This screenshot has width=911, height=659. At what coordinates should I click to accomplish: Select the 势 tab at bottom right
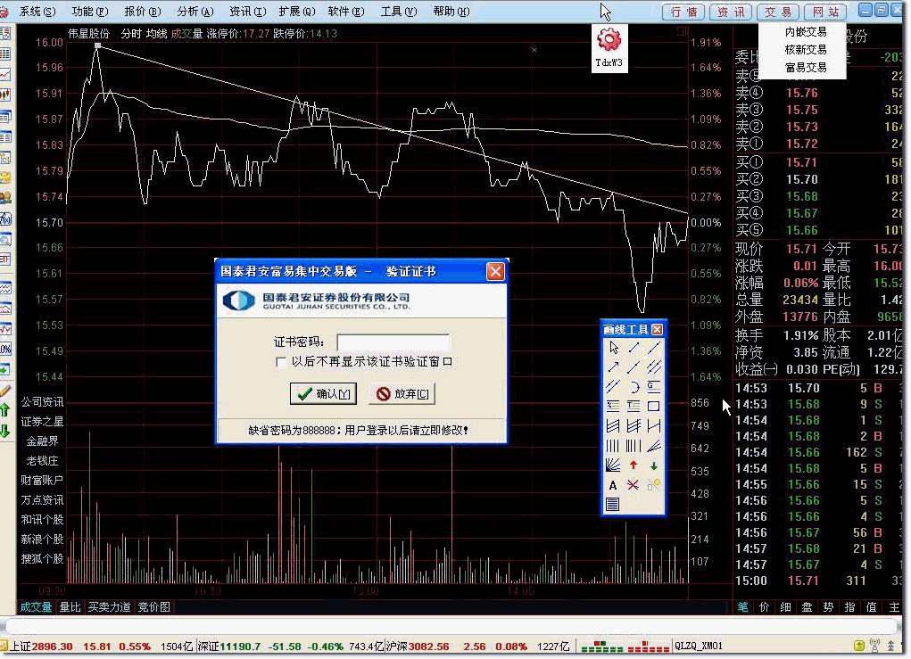pos(828,607)
